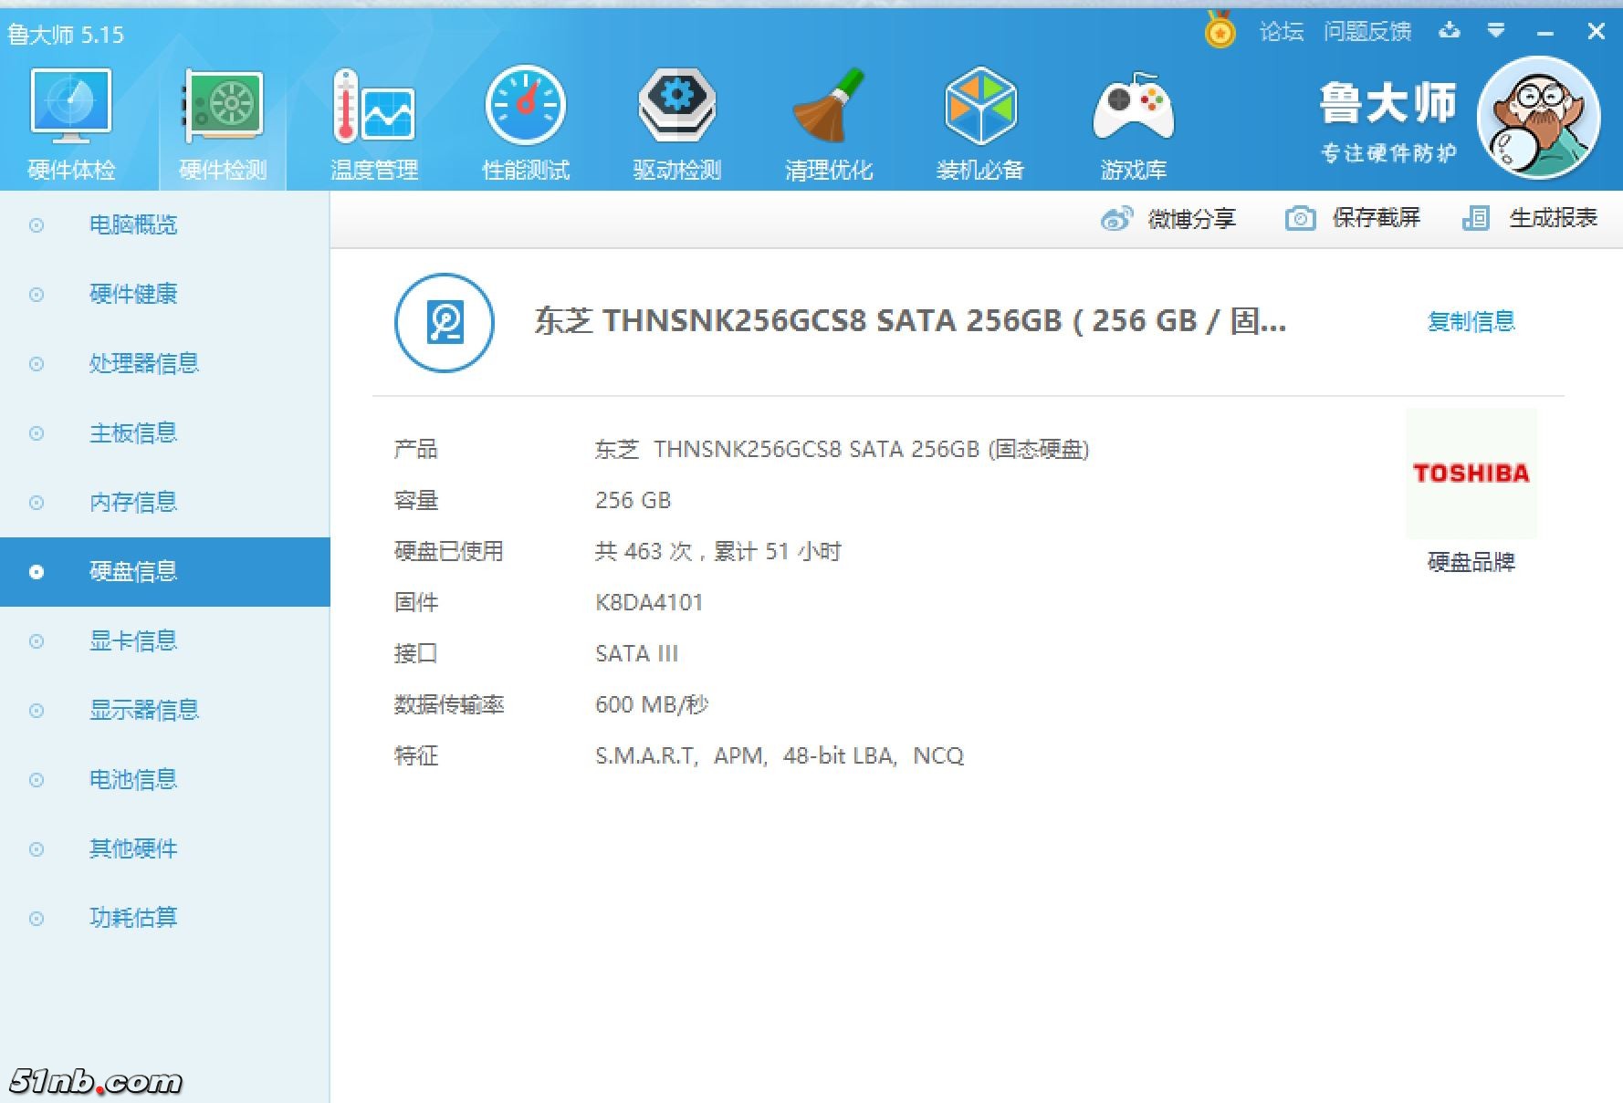Go to 显卡信息 in the sidebar
The image size is (1623, 1103).
click(x=133, y=640)
